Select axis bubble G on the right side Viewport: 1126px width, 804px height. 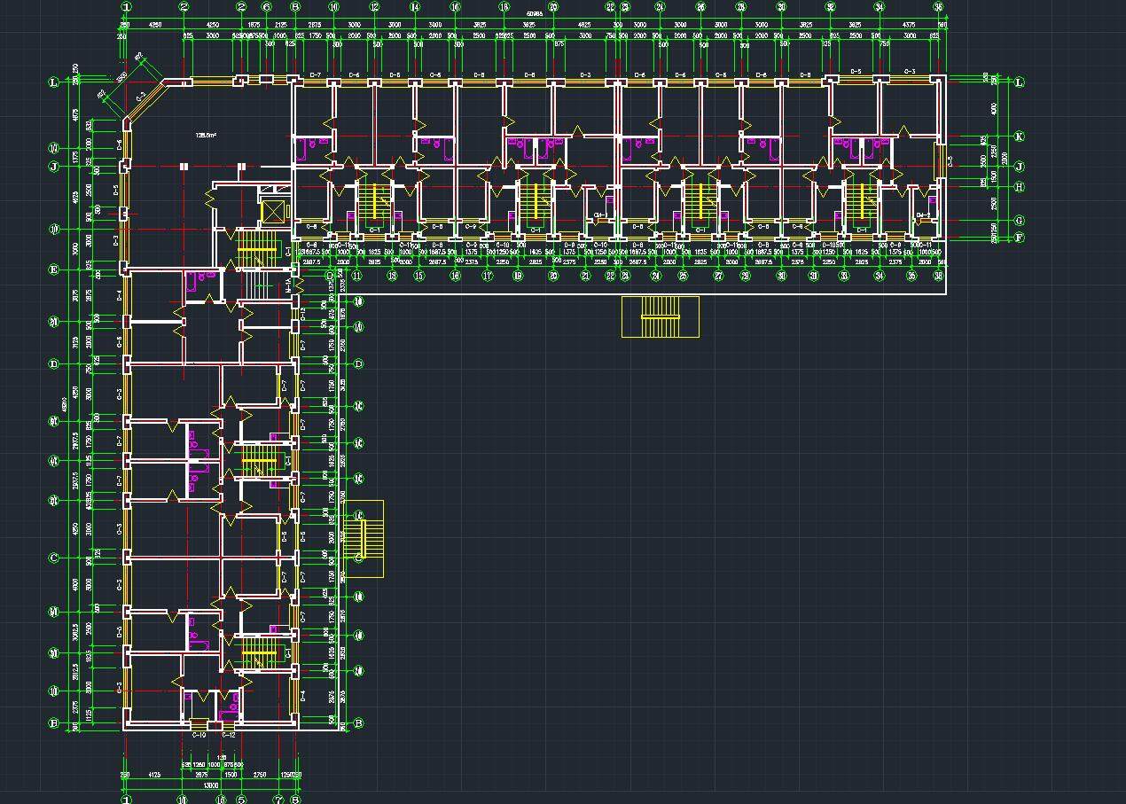pos(1020,221)
